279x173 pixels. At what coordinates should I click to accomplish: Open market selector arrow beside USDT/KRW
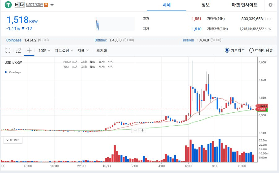(x=52, y=5)
